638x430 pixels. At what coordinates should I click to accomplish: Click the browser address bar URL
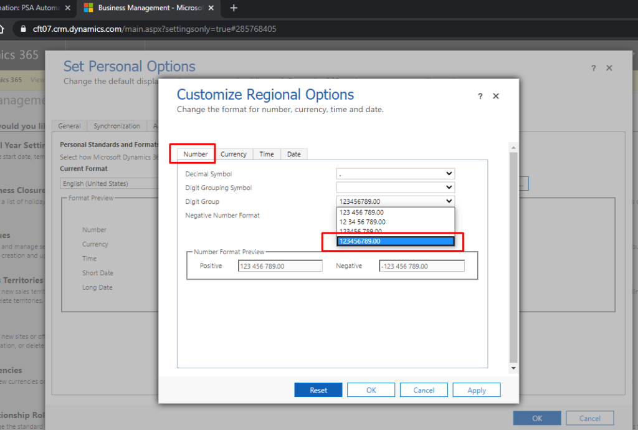pyautogui.click(x=155, y=29)
